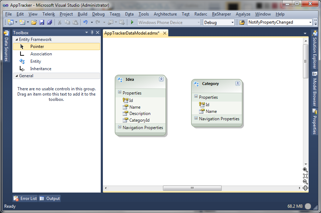321x213 pixels.
Task: Click the Zoom to 100% square icon
Action: click(305, 176)
